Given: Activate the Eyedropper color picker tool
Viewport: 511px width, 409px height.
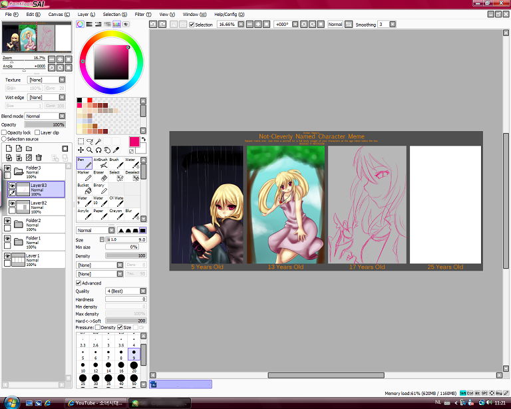Looking at the screenshot, I should tap(116, 150).
